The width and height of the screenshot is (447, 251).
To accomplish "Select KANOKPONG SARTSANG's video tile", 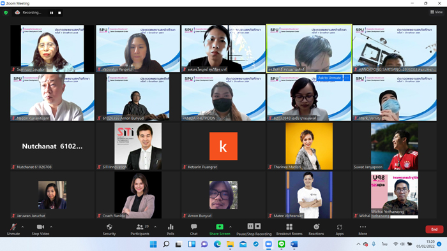I will [395, 48].
